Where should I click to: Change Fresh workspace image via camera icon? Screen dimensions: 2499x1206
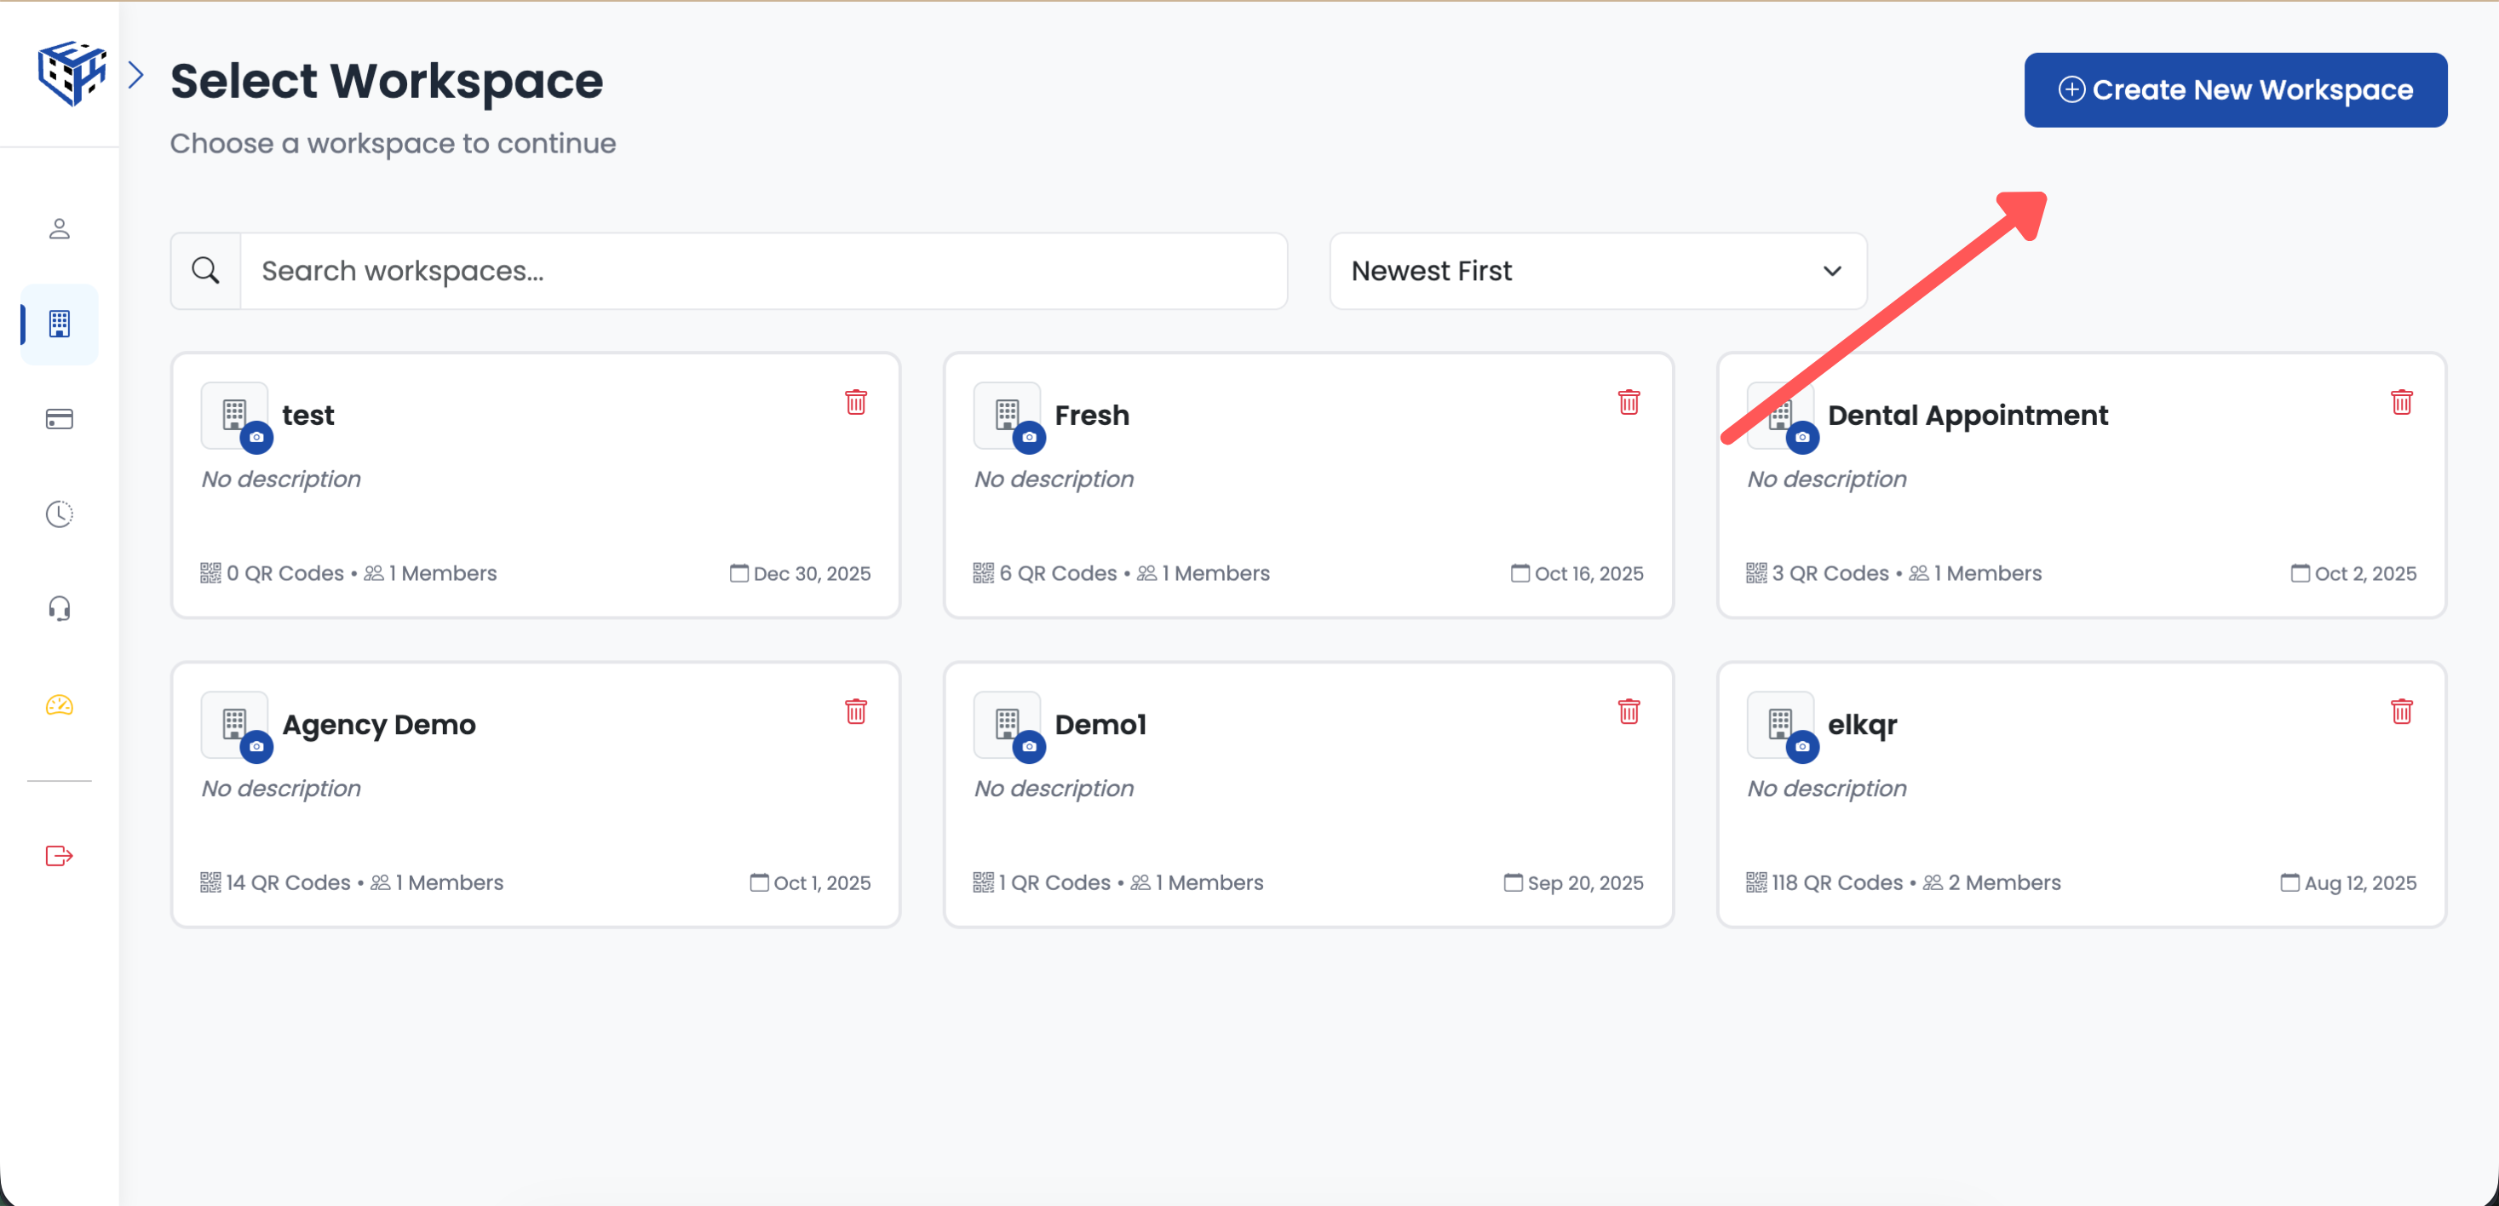[1029, 438]
